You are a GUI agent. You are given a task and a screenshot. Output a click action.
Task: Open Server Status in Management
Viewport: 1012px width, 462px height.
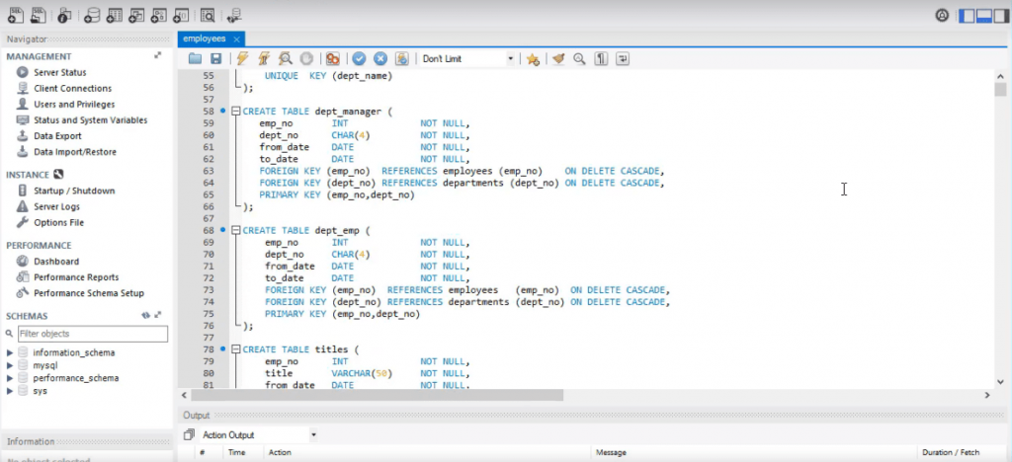click(x=59, y=72)
